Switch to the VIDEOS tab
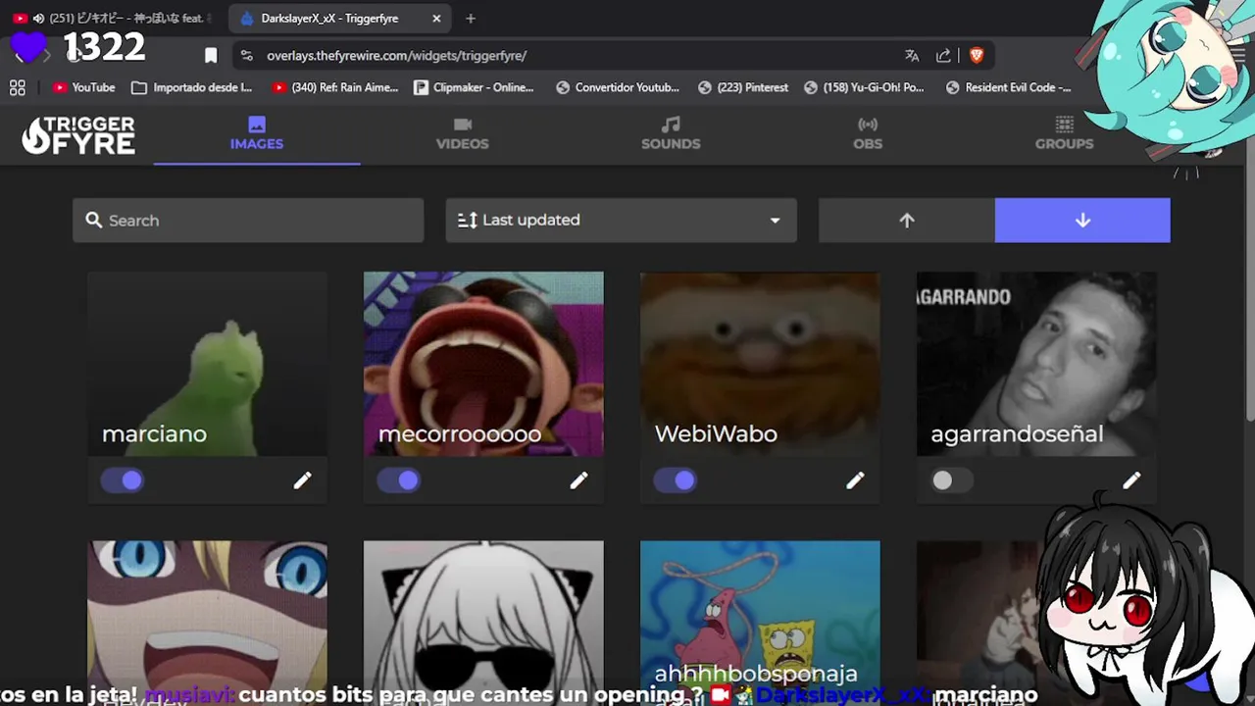Viewport: 1255px width, 706px height. tap(463, 133)
